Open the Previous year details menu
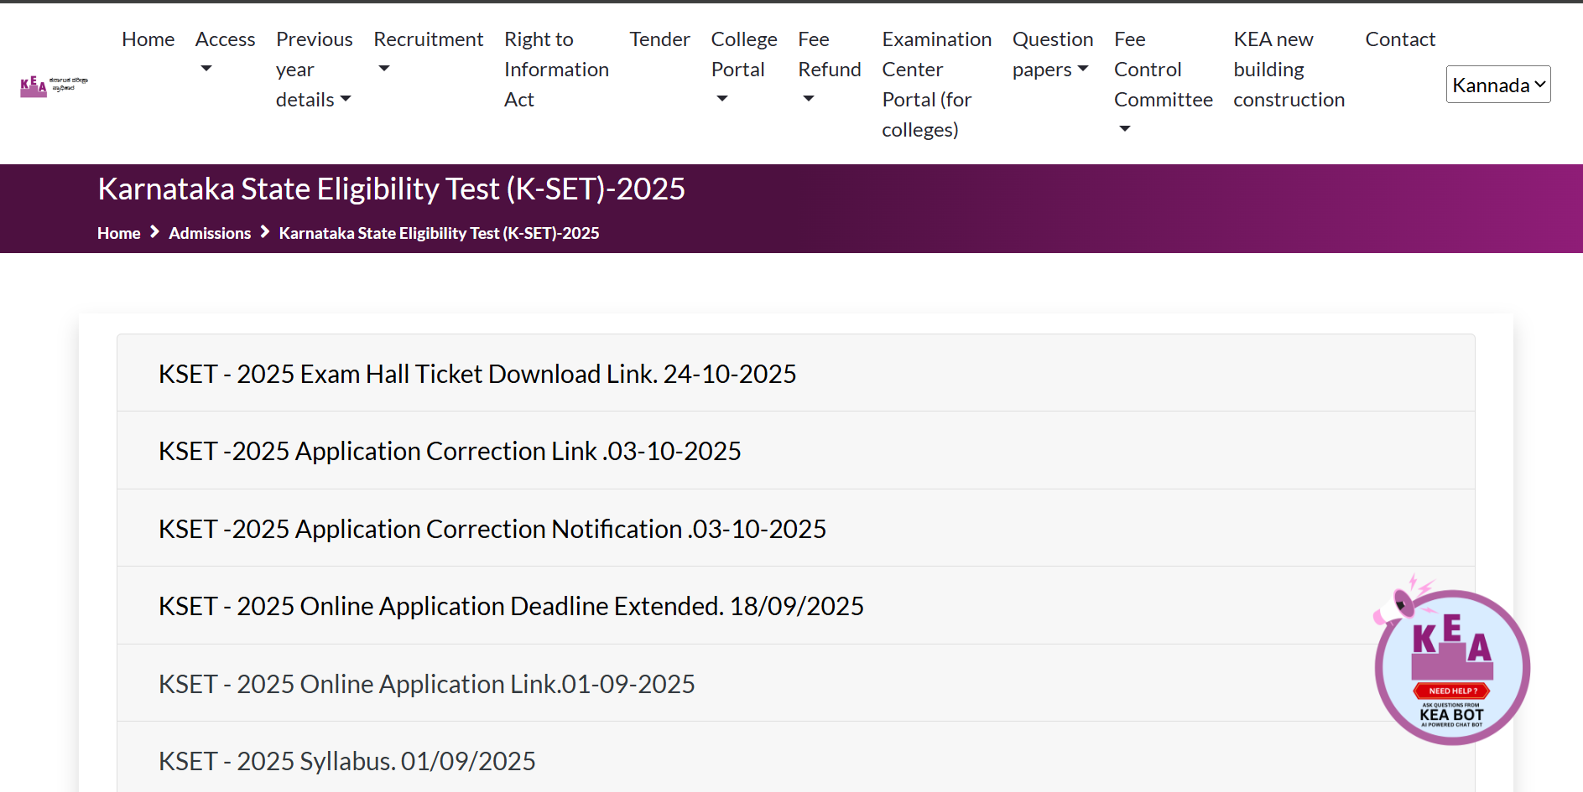 314,70
